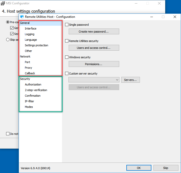The width and height of the screenshot is (181, 173).
Task: Check the Remote Utilities security option
Action: (67, 41)
